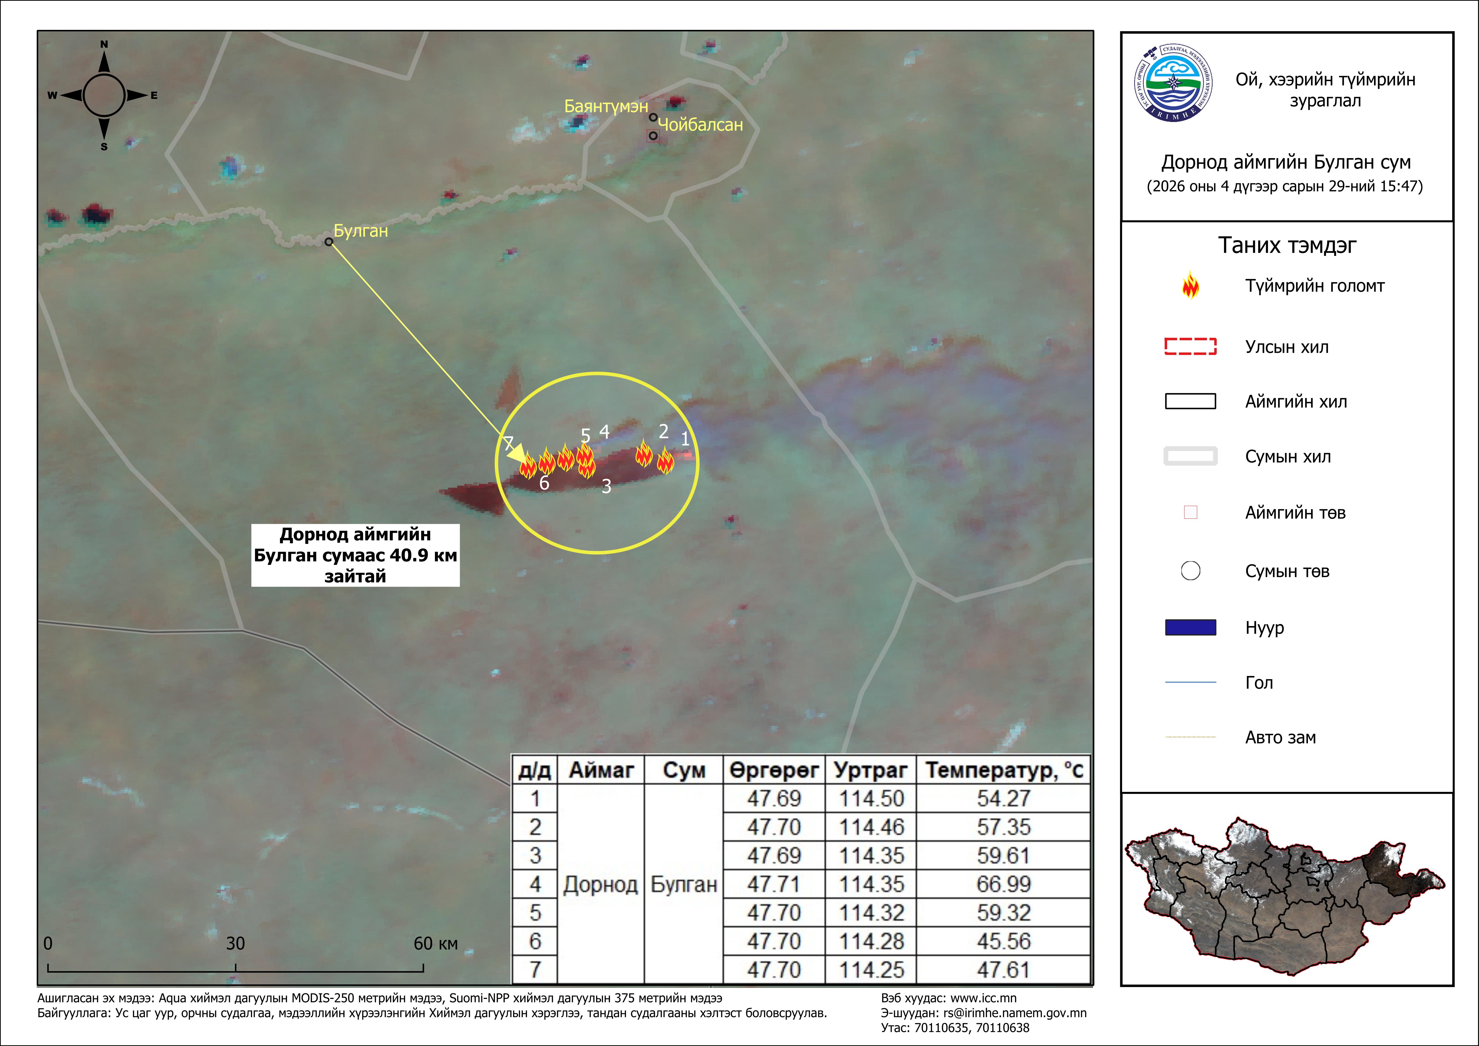
Task: Click the small red Аймгийн төв square symbol
Action: click(1190, 512)
